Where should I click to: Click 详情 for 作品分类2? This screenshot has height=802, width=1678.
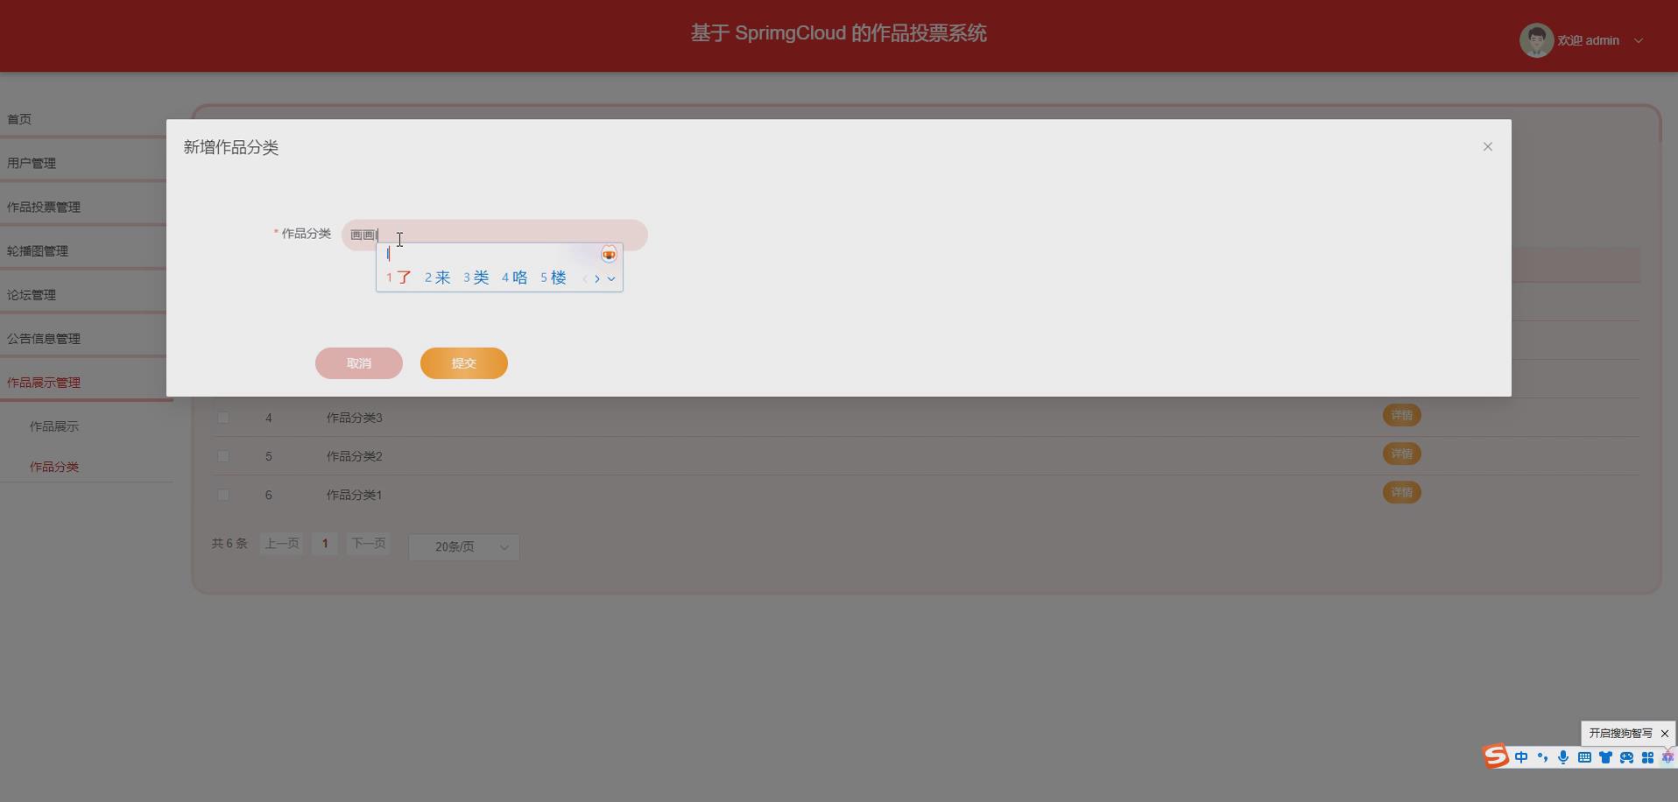(1401, 454)
